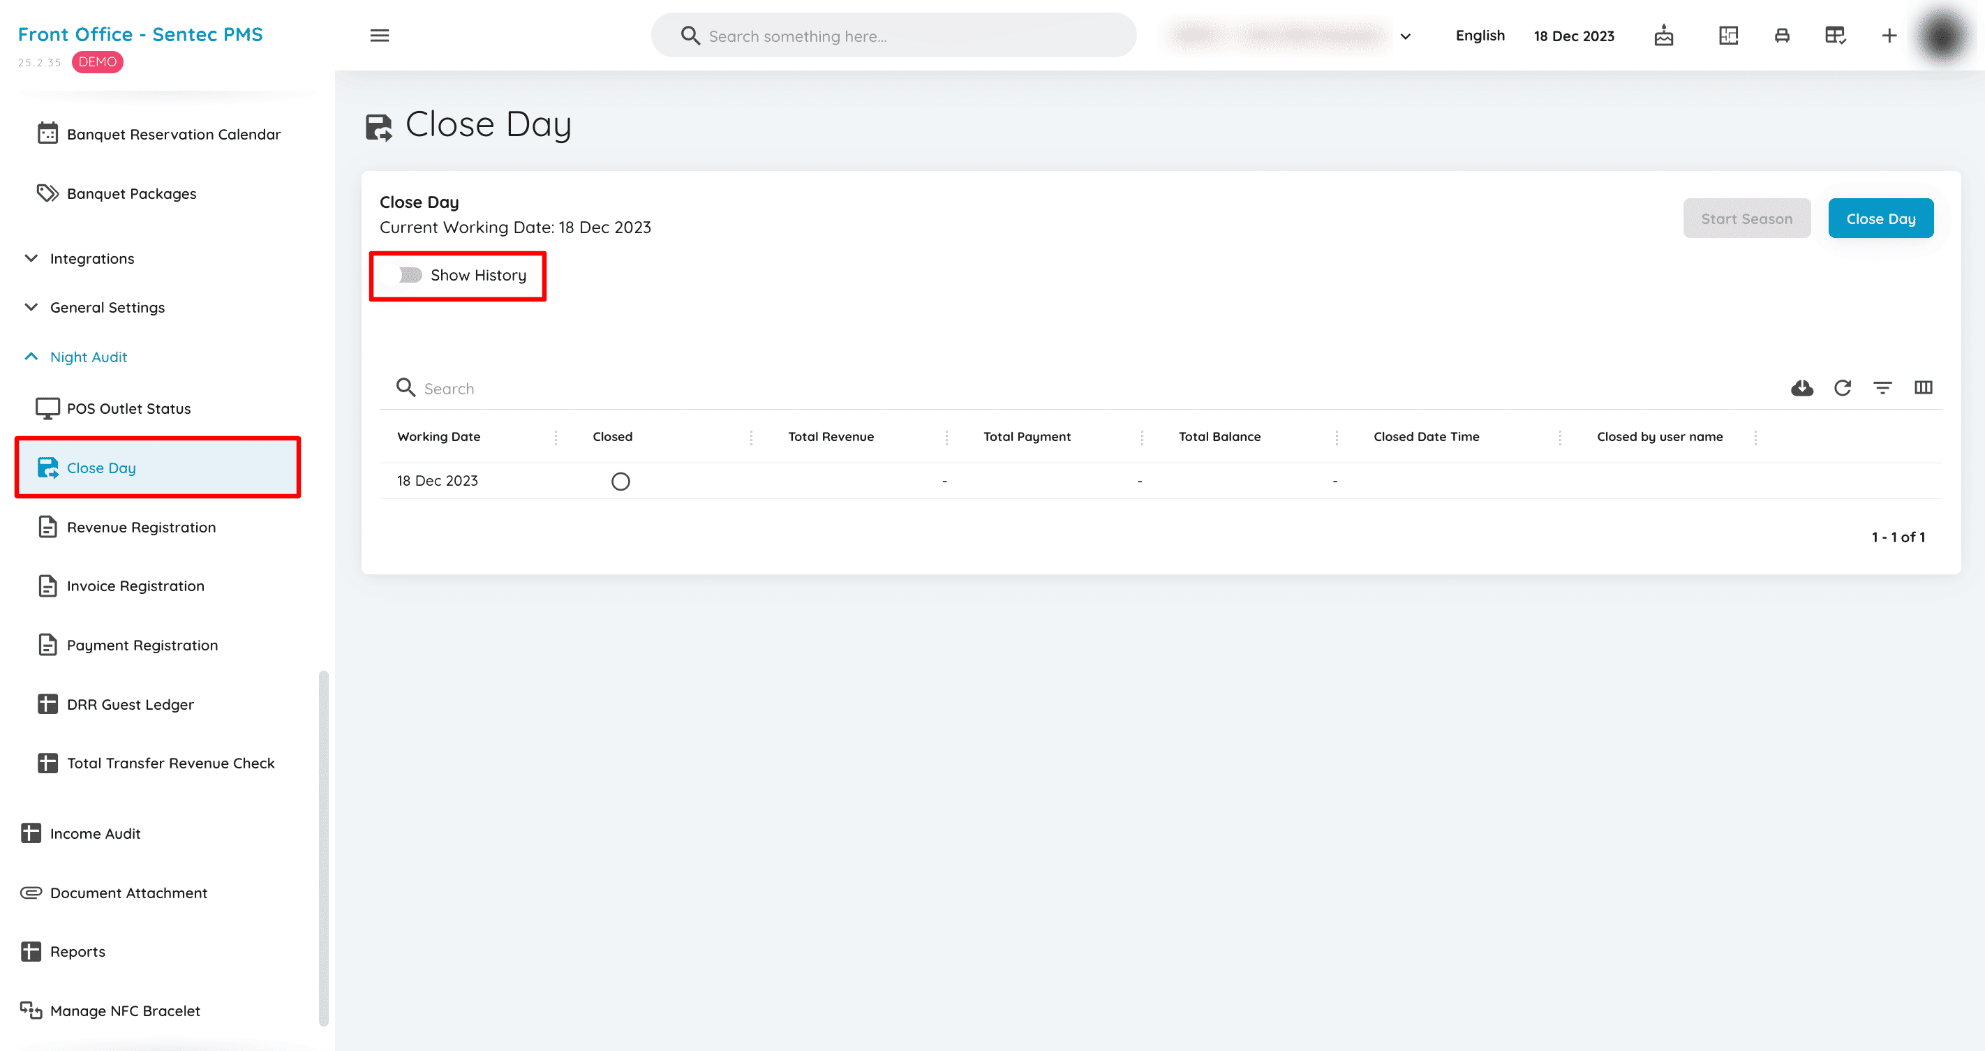
Task: Open Working Date column options menu
Action: pyautogui.click(x=556, y=438)
